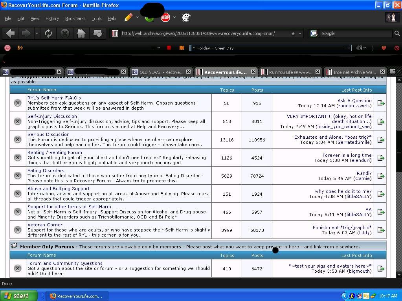The height and width of the screenshot is (301, 402).
Task: Click the status circle beside Serious Discussion
Action: coord(18,139)
